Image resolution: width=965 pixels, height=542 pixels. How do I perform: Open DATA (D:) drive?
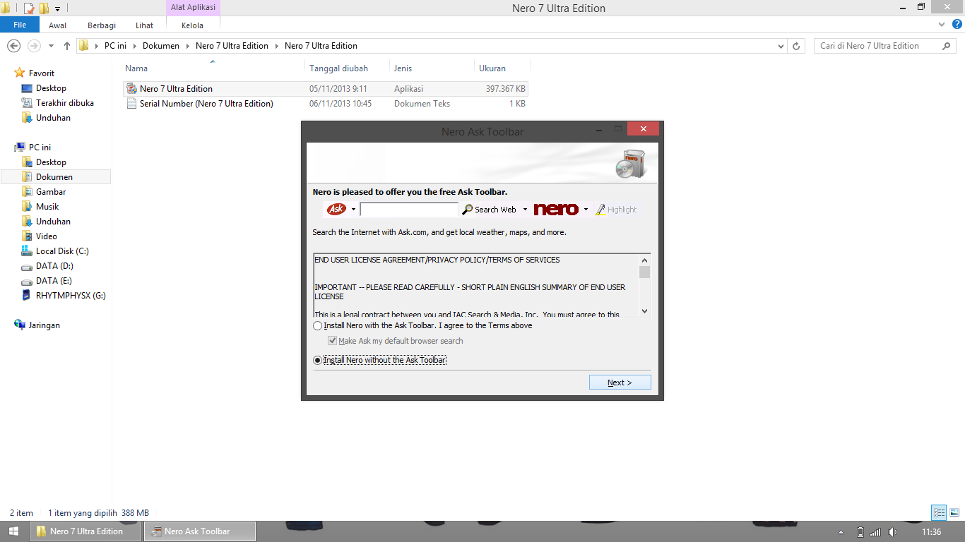[54, 266]
